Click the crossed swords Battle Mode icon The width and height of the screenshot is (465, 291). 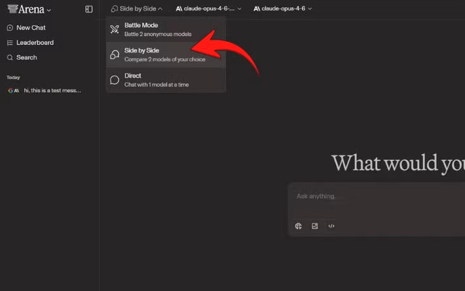tap(115, 29)
